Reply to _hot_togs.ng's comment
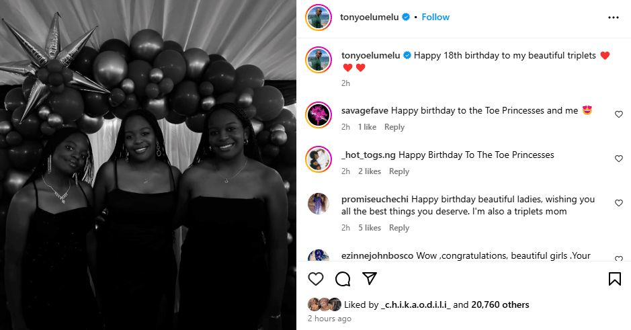The height and width of the screenshot is (330, 631). (x=399, y=171)
